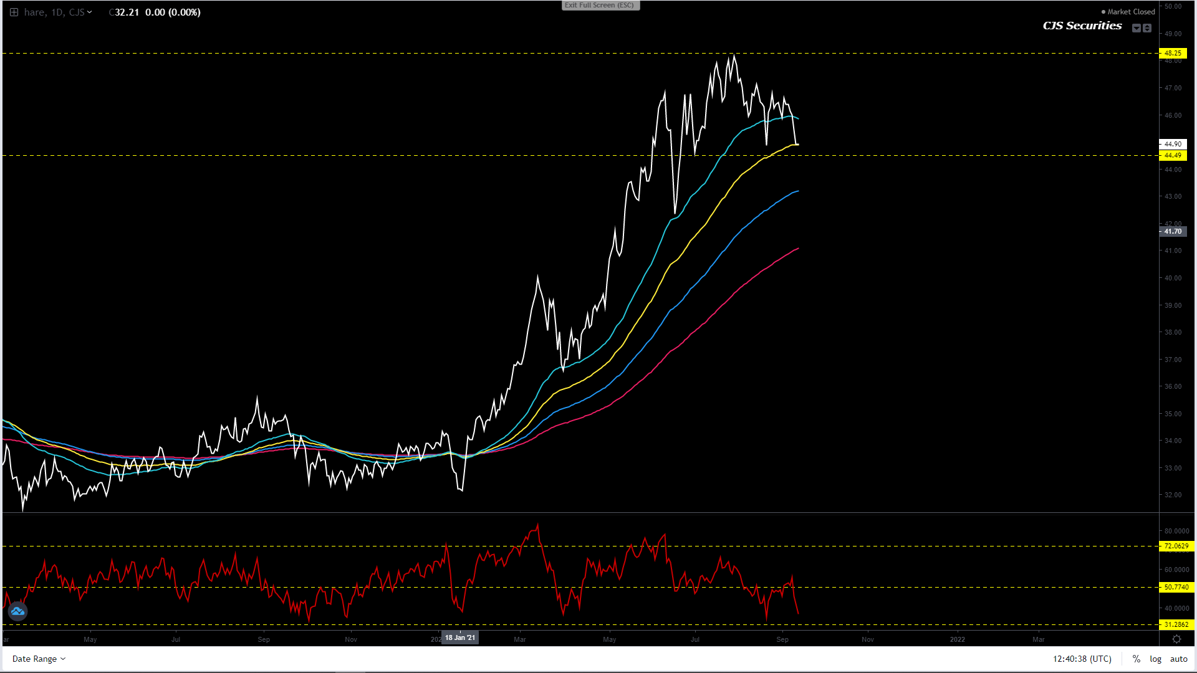Toggle auto scale mode
This screenshot has height=673, width=1197.
tap(1178, 659)
